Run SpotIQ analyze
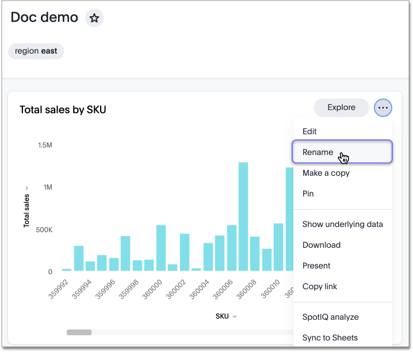This screenshot has height=352, width=413. pyautogui.click(x=330, y=317)
